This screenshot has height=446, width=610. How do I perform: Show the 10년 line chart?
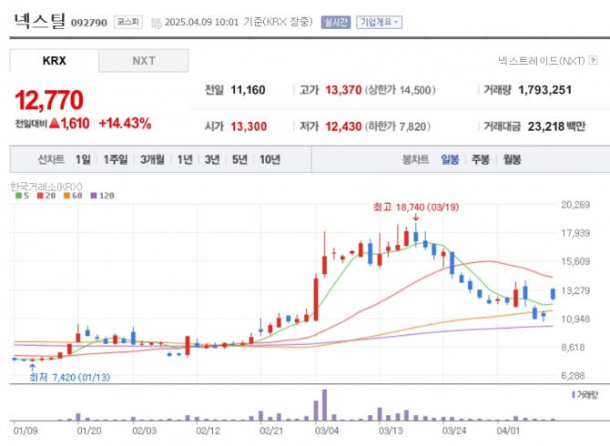click(269, 159)
